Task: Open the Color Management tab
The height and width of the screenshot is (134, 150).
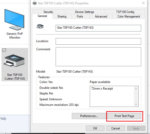Action: [129, 16]
